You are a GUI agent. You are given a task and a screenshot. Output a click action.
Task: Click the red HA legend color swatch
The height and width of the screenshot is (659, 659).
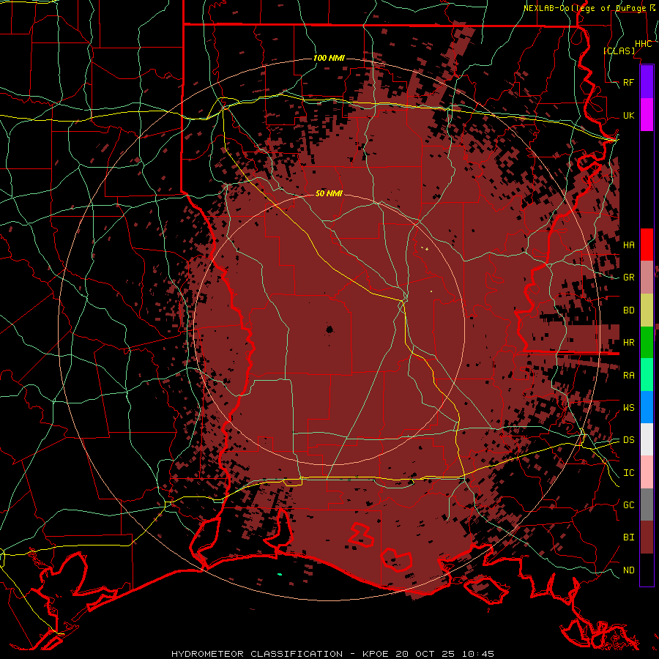647,245
